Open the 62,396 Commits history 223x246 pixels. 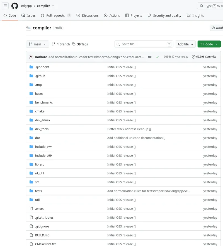pyautogui.click(x=204, y=57)
